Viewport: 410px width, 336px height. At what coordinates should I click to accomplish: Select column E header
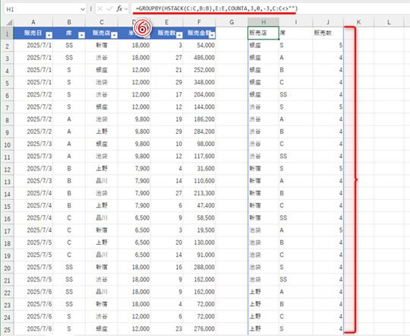(167, 22)
